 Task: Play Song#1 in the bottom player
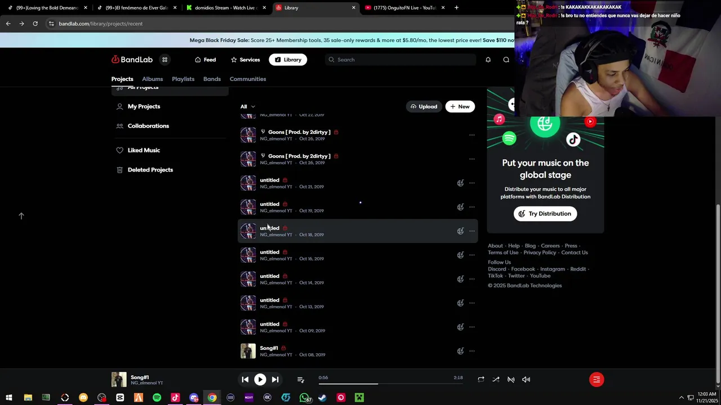(x=260, y=380)
